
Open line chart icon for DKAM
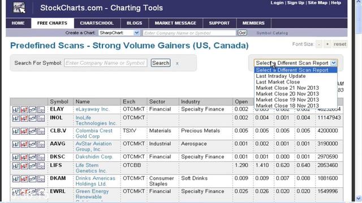pyautogui.click(x=33, y=179)
